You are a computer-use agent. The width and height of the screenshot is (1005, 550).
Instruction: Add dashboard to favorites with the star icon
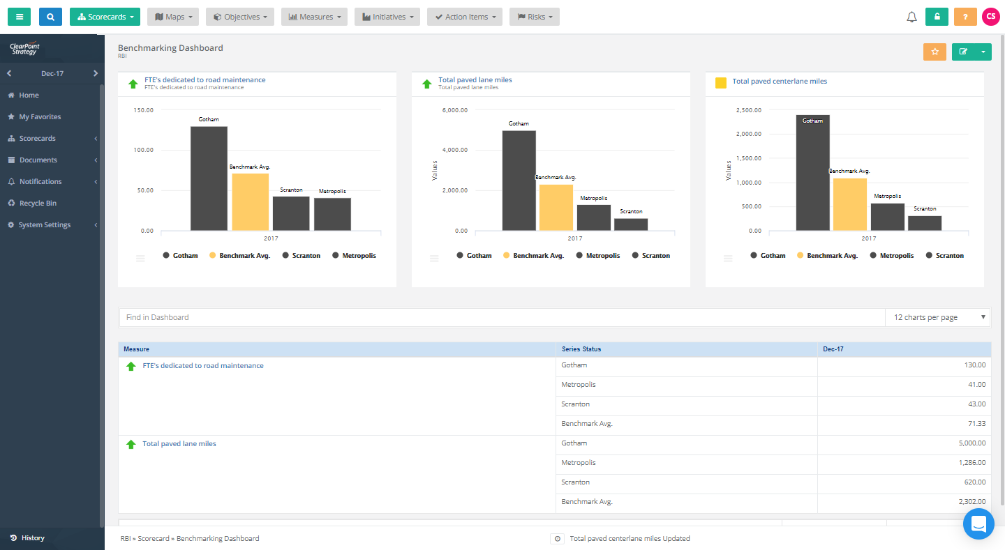click(935, 52)
